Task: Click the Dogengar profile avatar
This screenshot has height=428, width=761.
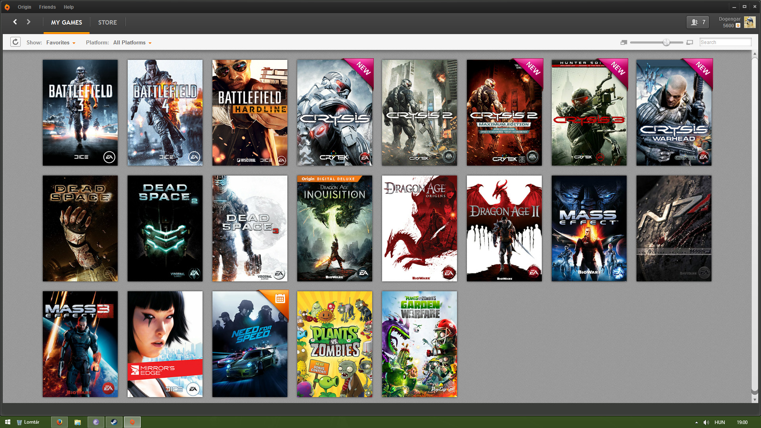Action: (x=750, y=22)
